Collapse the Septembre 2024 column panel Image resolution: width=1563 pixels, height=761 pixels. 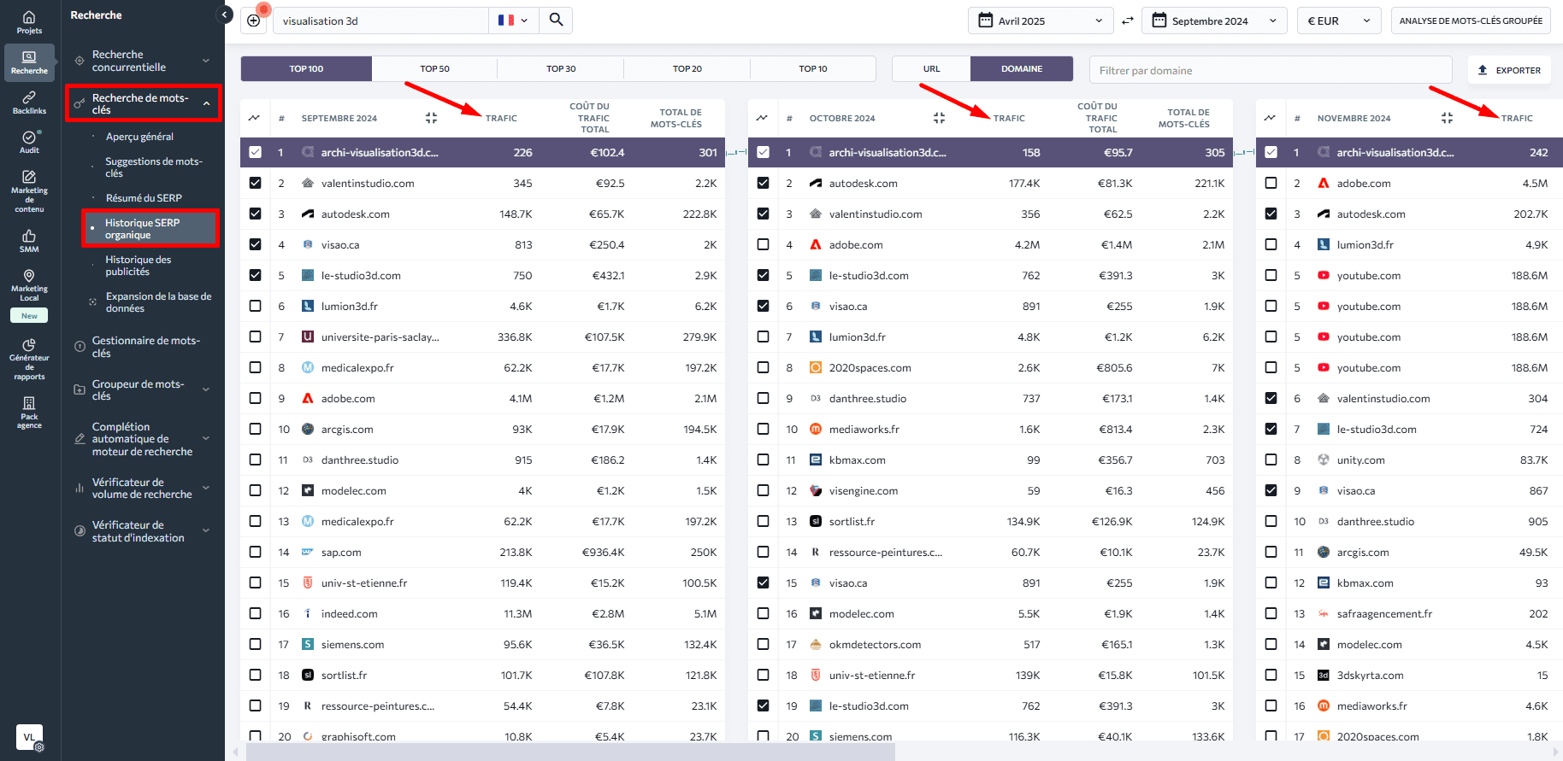(431, 118)
